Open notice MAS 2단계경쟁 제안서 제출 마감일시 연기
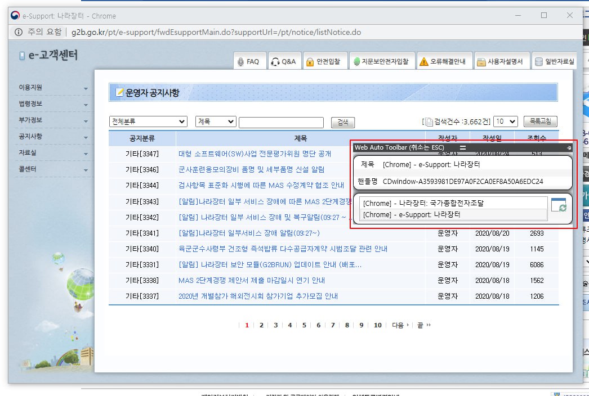Viewport: 589px width, 396px height. pyautogui.click(x=252, y=281)
